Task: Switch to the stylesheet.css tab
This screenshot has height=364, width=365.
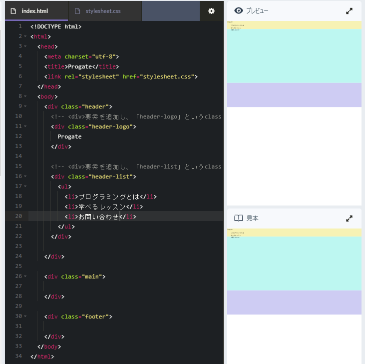Action: pyautogui.click(x=105, y=11)
